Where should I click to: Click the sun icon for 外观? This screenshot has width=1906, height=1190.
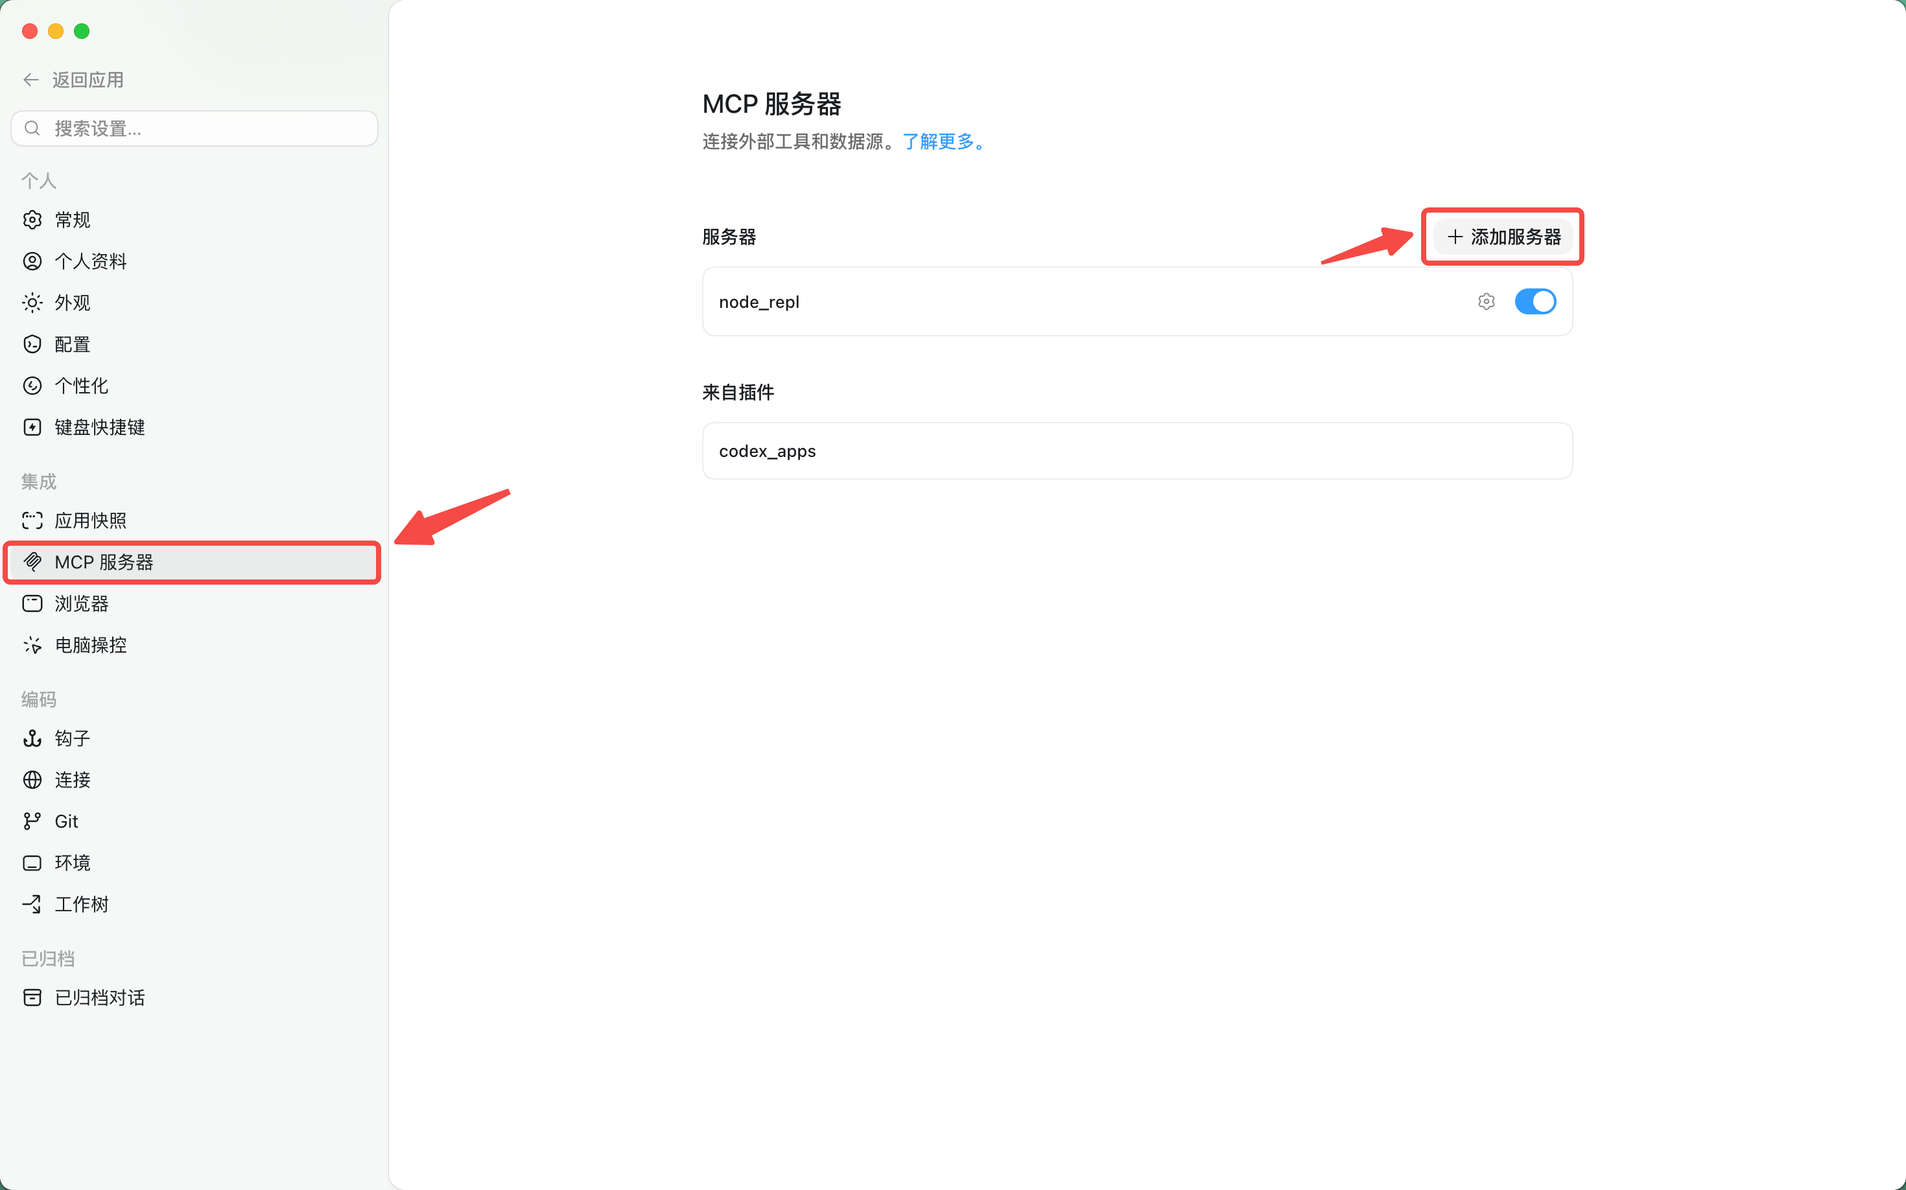32,303
